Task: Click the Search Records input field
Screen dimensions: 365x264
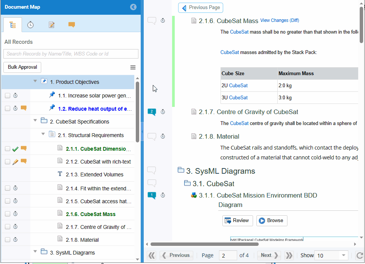Action: coord(71,54)
